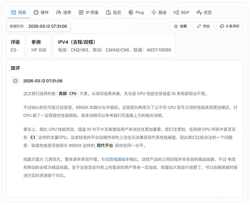Click the 优质线路 link

click(113, 159)
